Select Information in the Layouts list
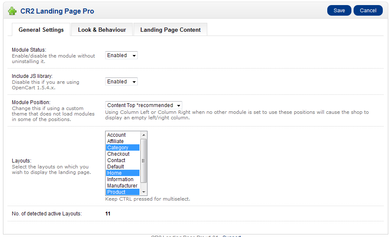Image resolution: width=390 pixels, height=237 pixels. [x=123, y=179]
